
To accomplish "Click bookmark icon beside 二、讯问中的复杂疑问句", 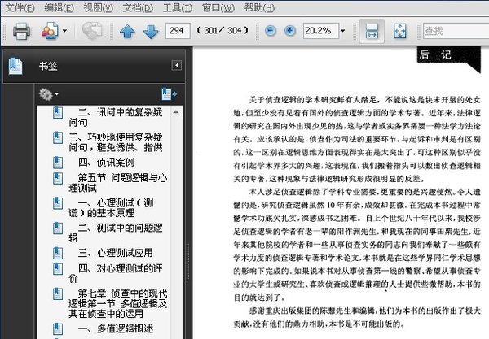I will [58, 112].
